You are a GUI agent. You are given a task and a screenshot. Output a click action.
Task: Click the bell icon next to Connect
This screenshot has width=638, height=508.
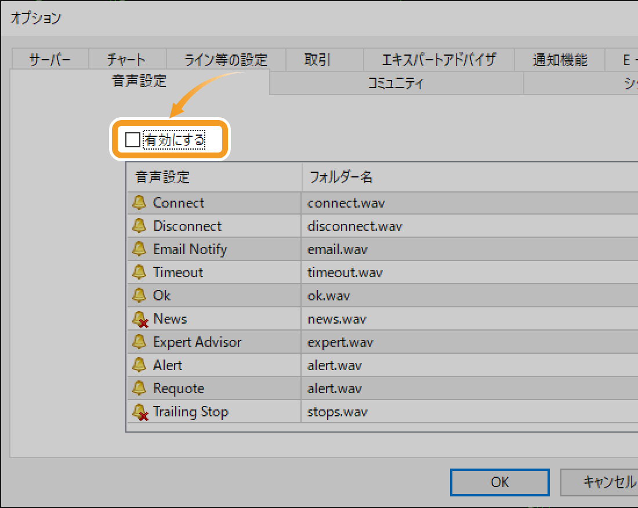pos(139,202)
